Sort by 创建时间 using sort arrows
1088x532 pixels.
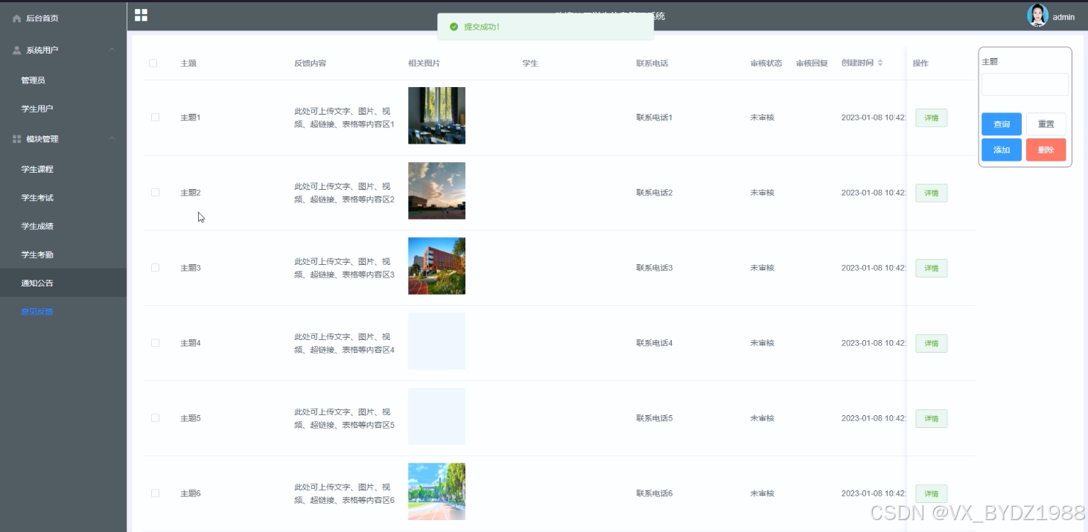coord(880,63)
